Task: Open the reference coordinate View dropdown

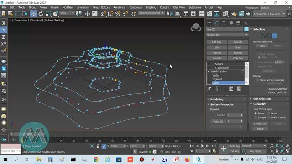Action: (67, 13)
